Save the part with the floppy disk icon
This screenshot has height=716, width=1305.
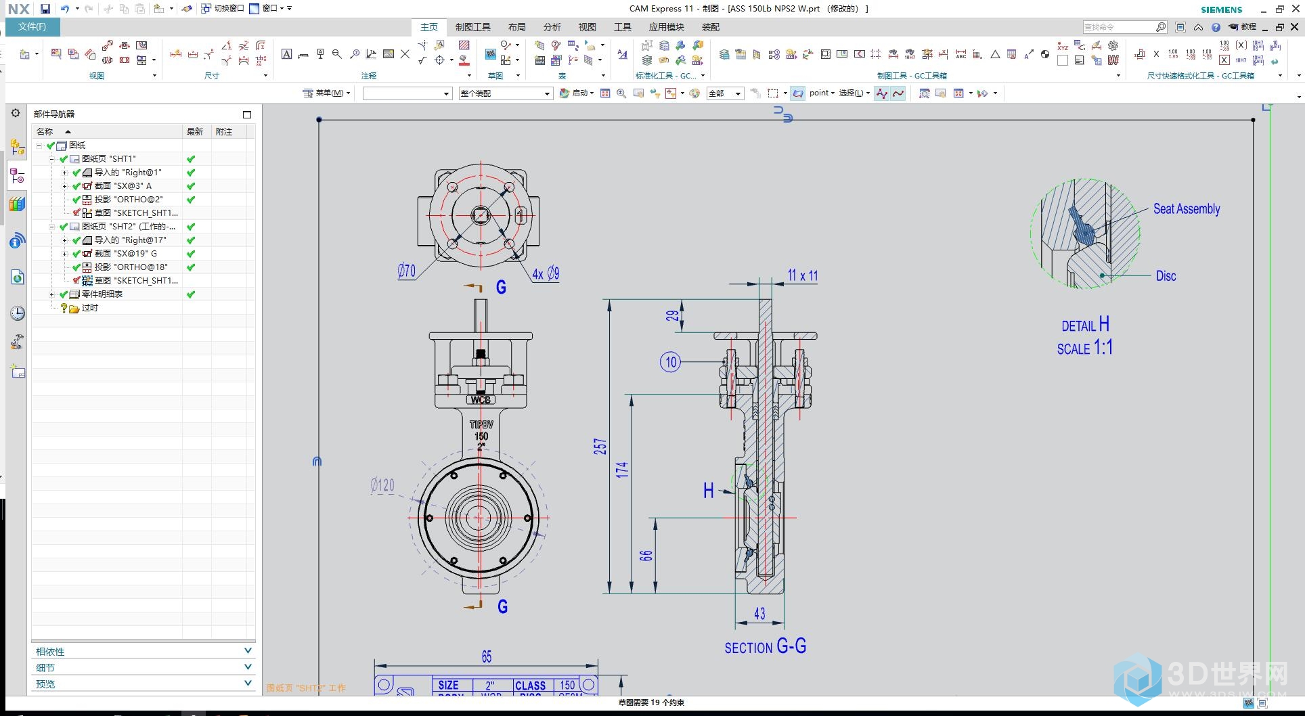pos(45,9)
